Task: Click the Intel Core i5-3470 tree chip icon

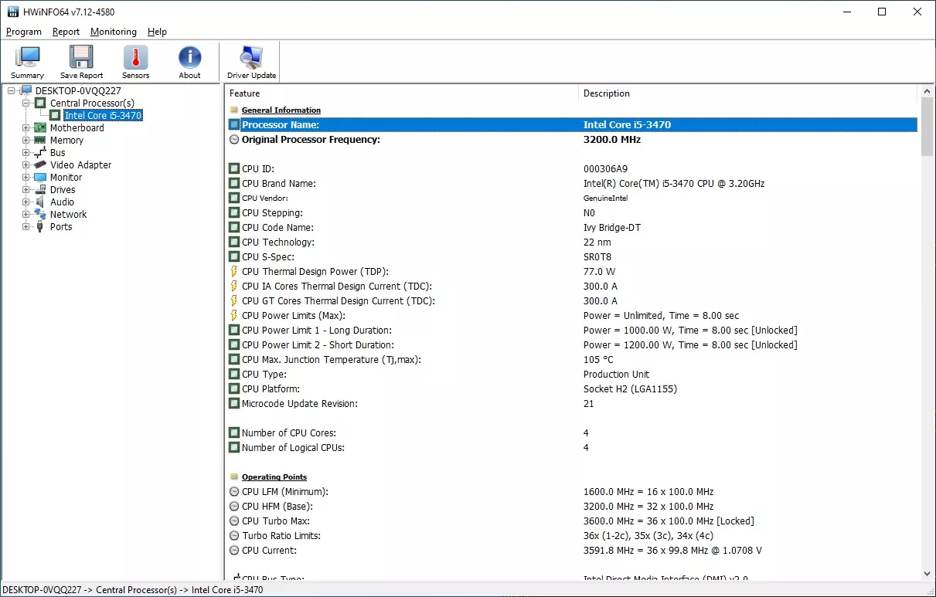Action: click(55, 116)
